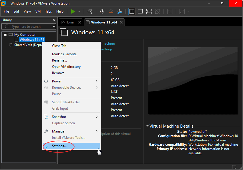
Task: Collapse the My Computer tree node
Action: tap(5, 35)
